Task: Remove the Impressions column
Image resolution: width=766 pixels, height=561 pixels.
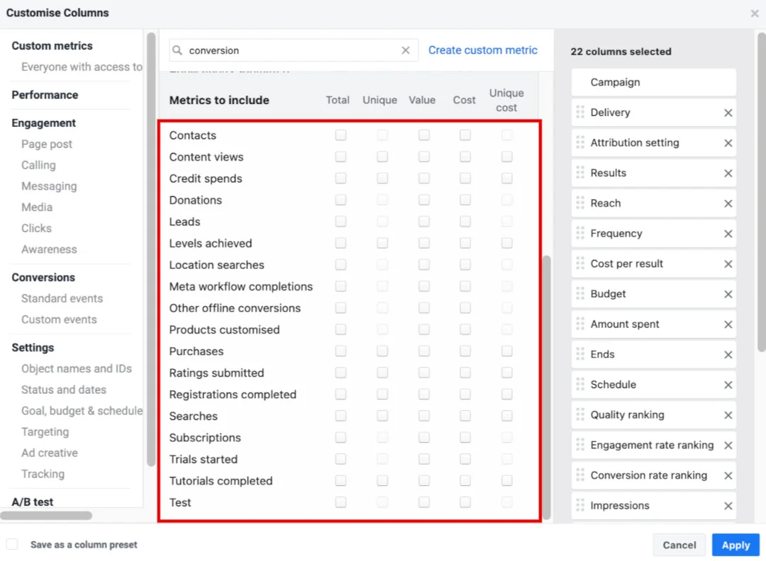Action: (728, 506)
